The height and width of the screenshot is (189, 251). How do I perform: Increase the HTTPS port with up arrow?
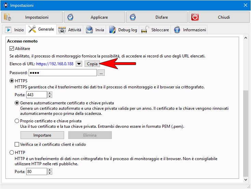50,93
